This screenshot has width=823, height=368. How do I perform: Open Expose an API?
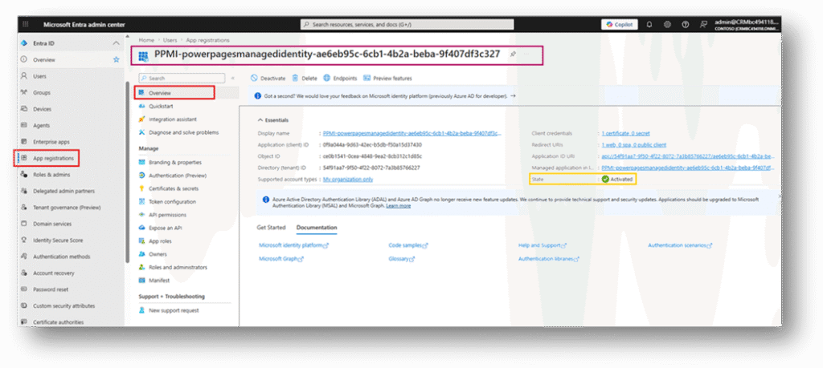[166, 228]
